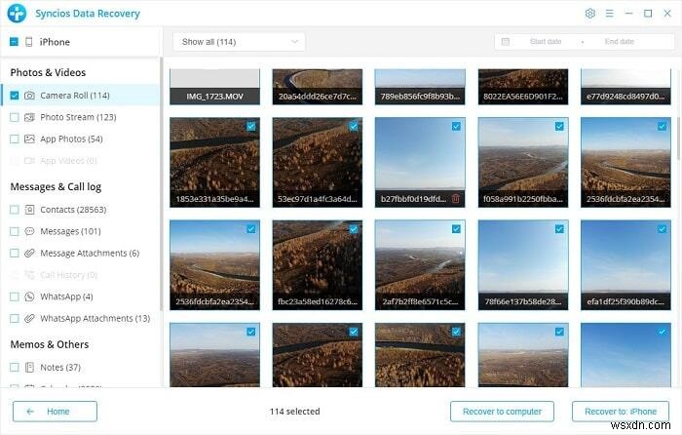The height and width of the screenshot is (435, 682).
Task: Click the Photos & Videos heading
Action: coord(48,73)
